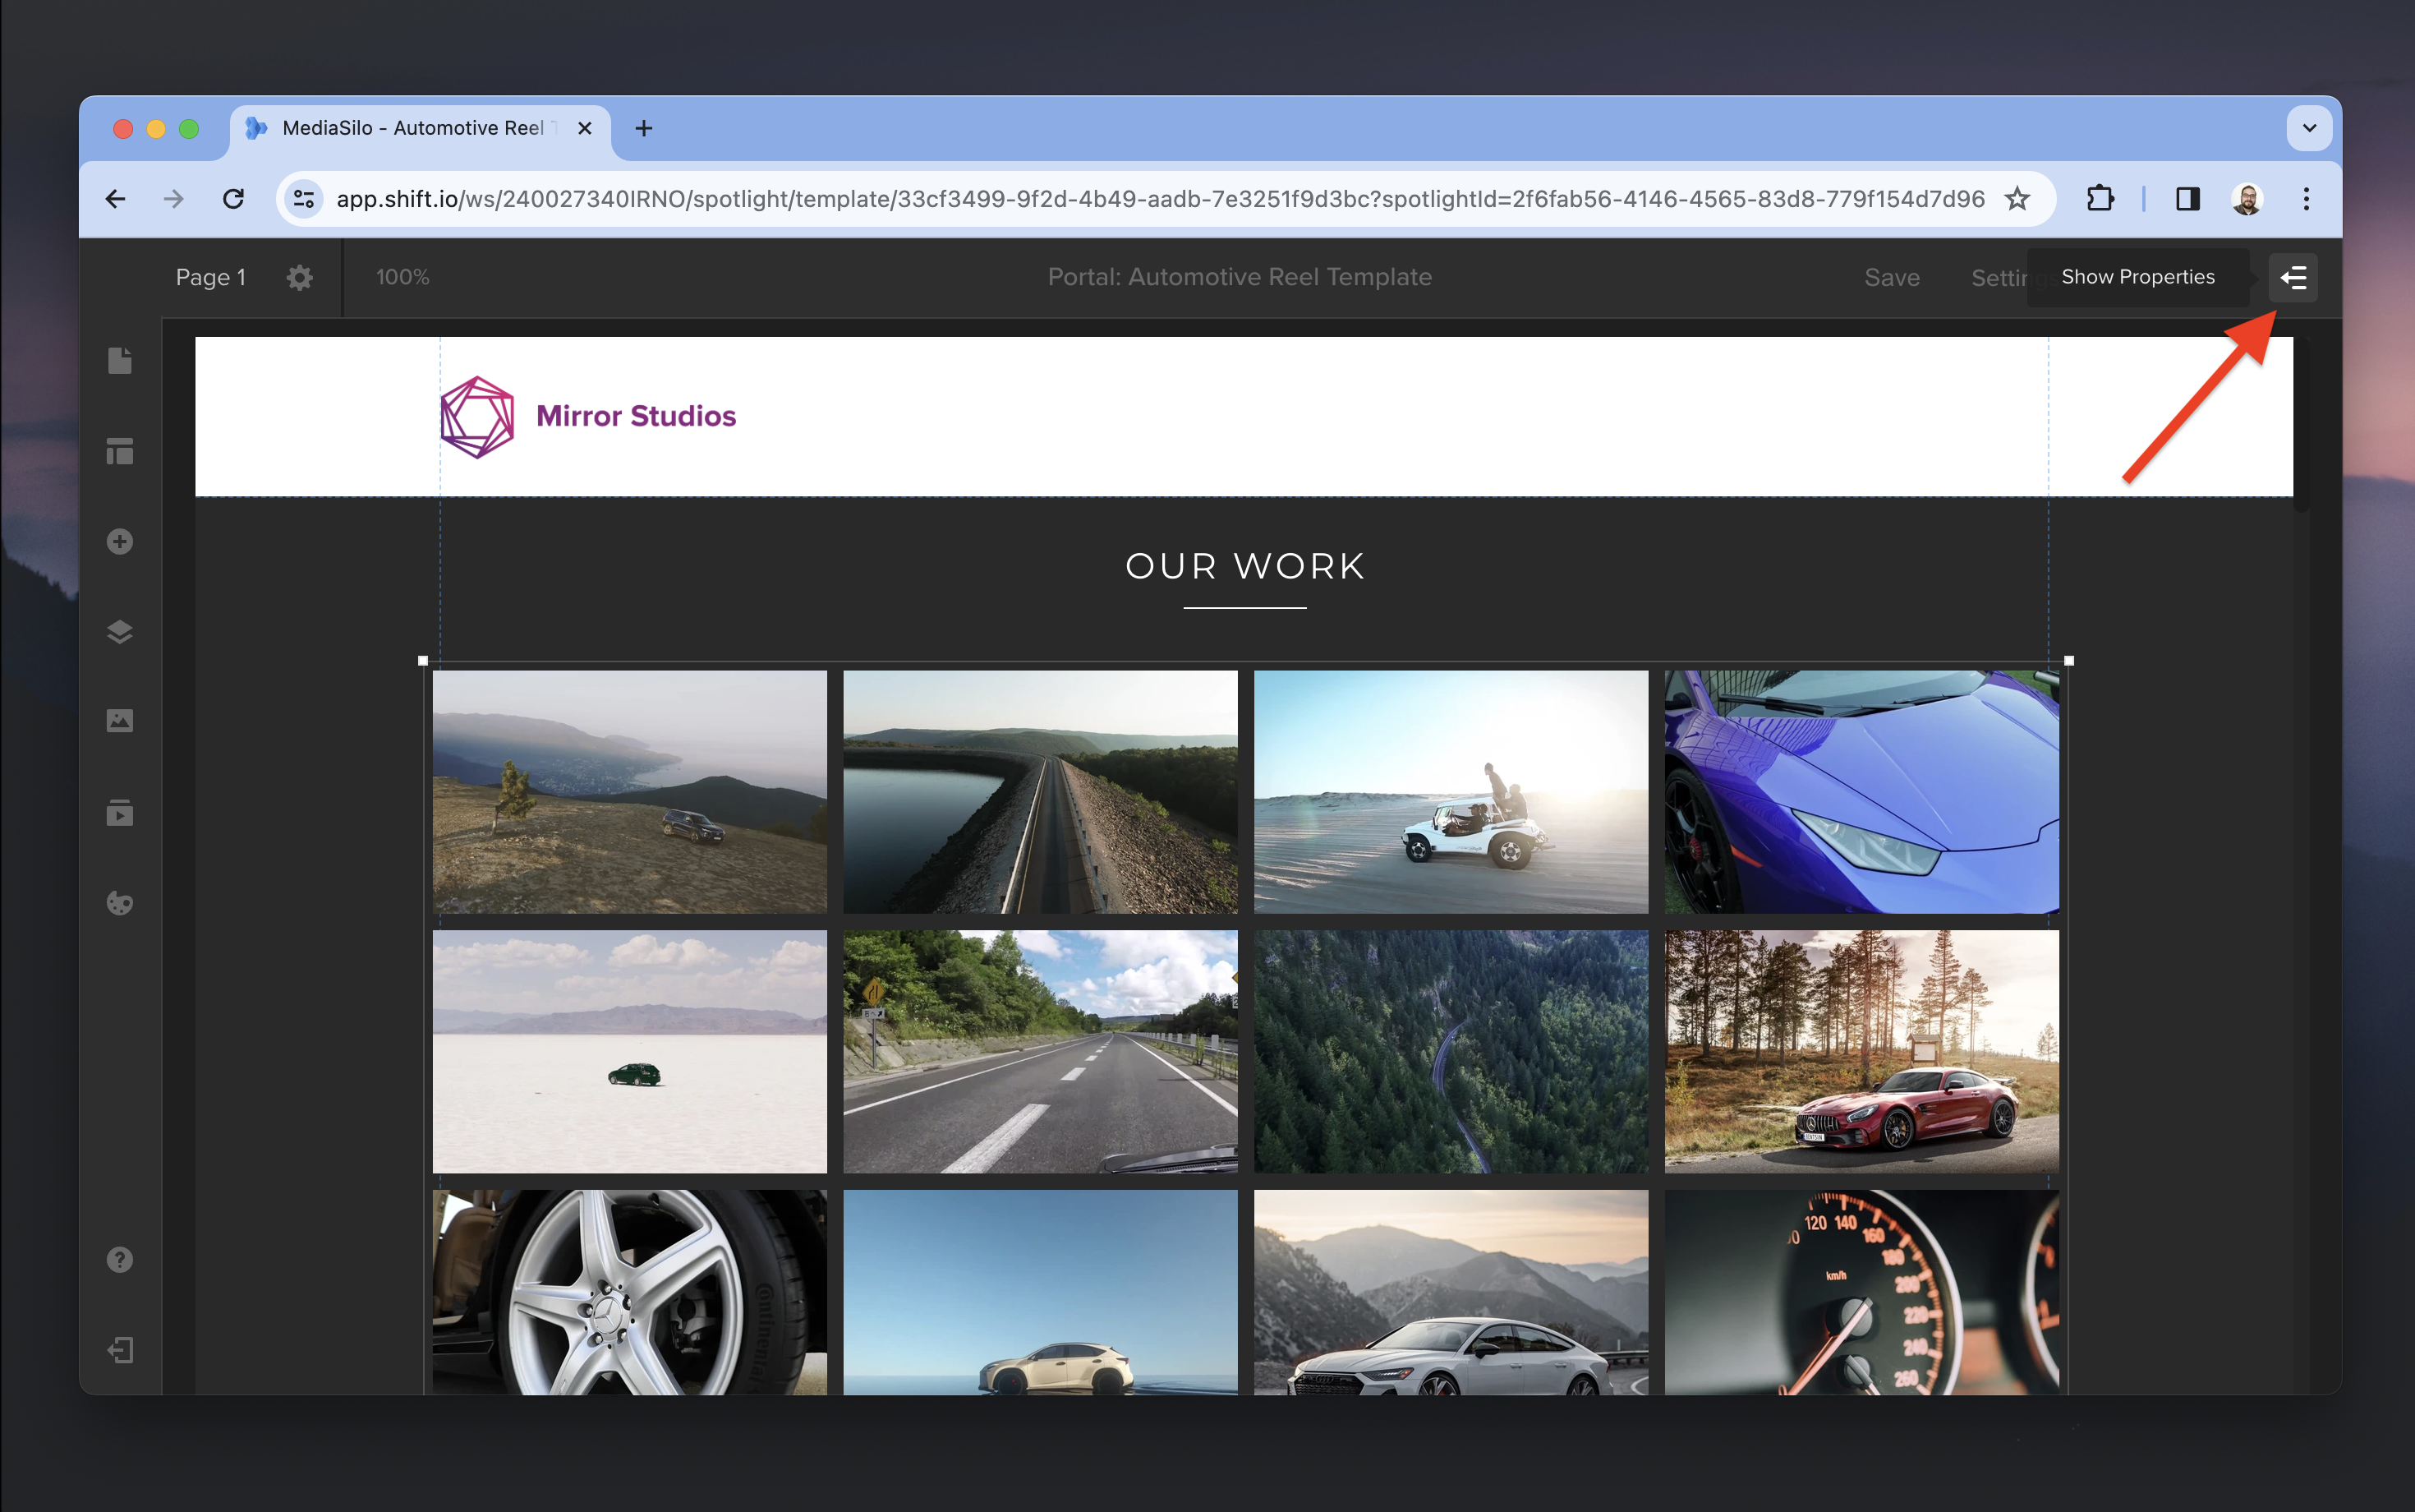The width and height of the screenshot is (2415, 1512).
Task: Open Page 1 settings gear
Action: (300, 277)
